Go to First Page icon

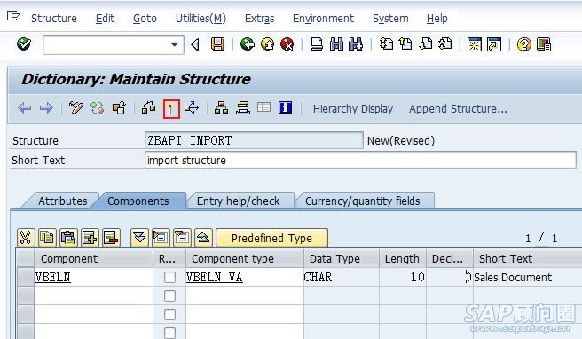(386, 44)
